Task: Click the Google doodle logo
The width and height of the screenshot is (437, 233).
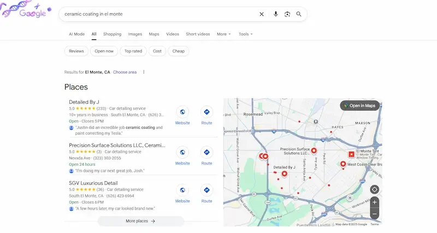Action: 26,10
